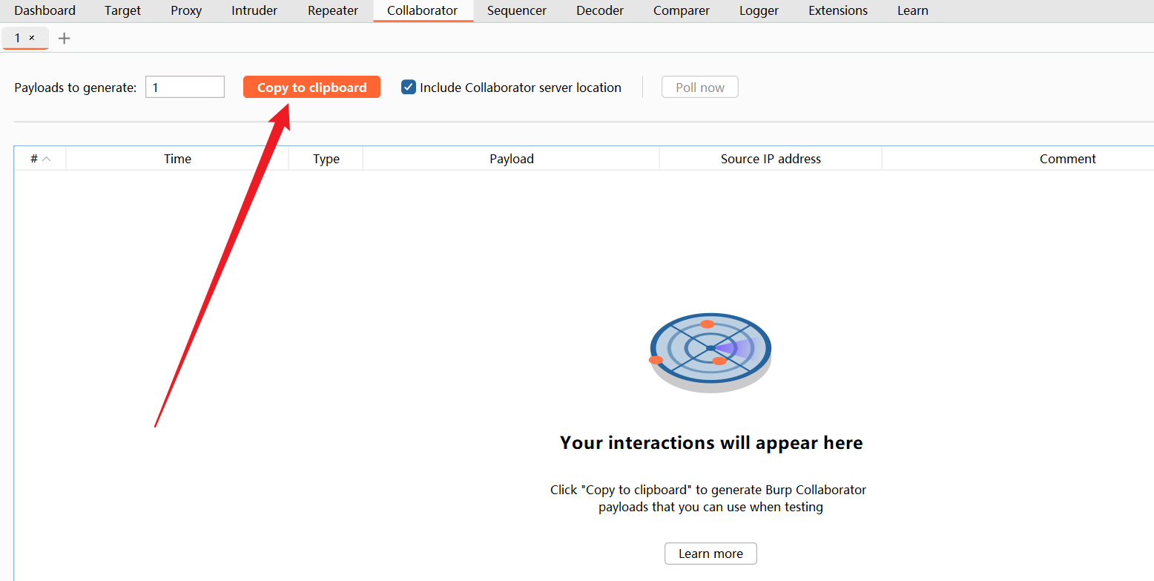This screenshot has width=1154, height=581.
Task: Open the Comparer tab
Action: point(682,10)
